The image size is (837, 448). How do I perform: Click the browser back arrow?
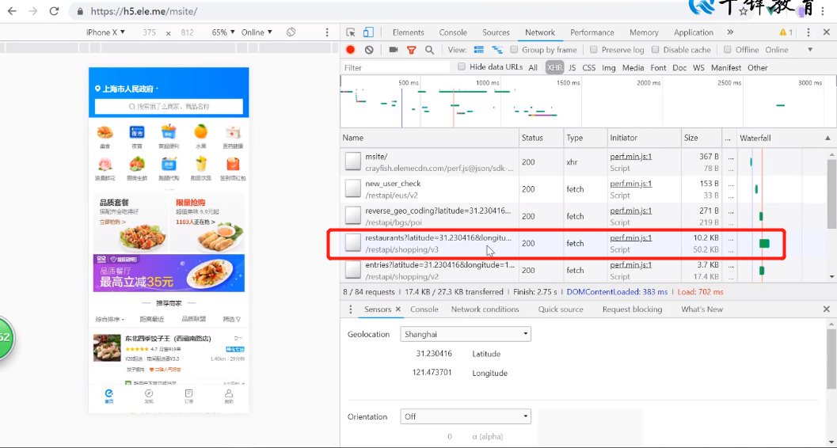click(x=12, y=10)
